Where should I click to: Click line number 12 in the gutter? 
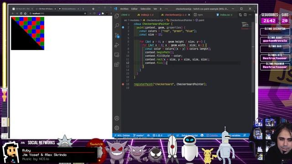pyautogui.click(x=128, y=63)
